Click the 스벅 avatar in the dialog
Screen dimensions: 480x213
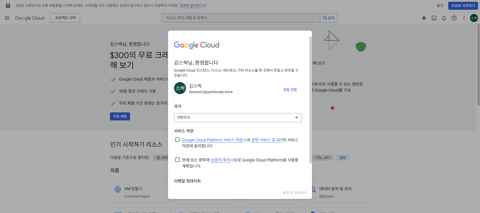180,88
